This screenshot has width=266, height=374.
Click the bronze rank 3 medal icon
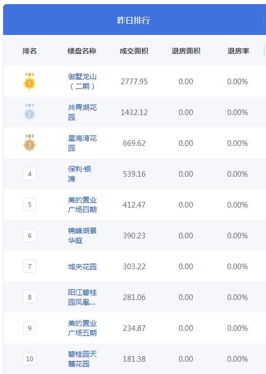pyautogui.click(x=29, y=143)
